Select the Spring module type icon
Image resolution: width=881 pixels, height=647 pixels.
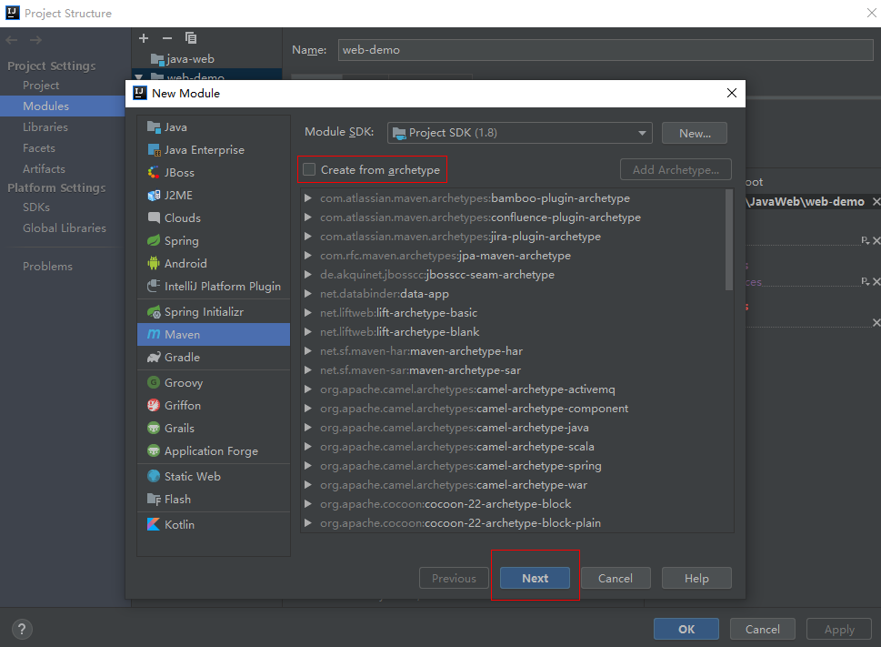pos(154,241)
